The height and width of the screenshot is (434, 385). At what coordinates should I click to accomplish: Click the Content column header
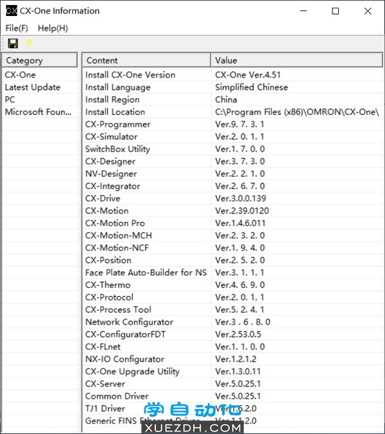tap(146, 60)
